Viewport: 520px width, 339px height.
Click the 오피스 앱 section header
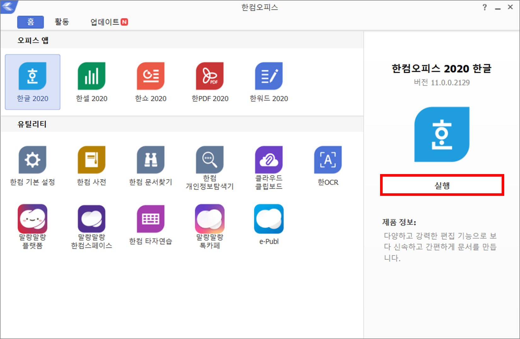pyautogui.click(x=33, y=40)
